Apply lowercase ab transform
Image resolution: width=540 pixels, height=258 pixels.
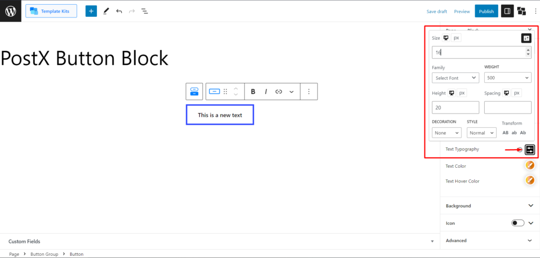pyautogui.click(x=514, y=132)
